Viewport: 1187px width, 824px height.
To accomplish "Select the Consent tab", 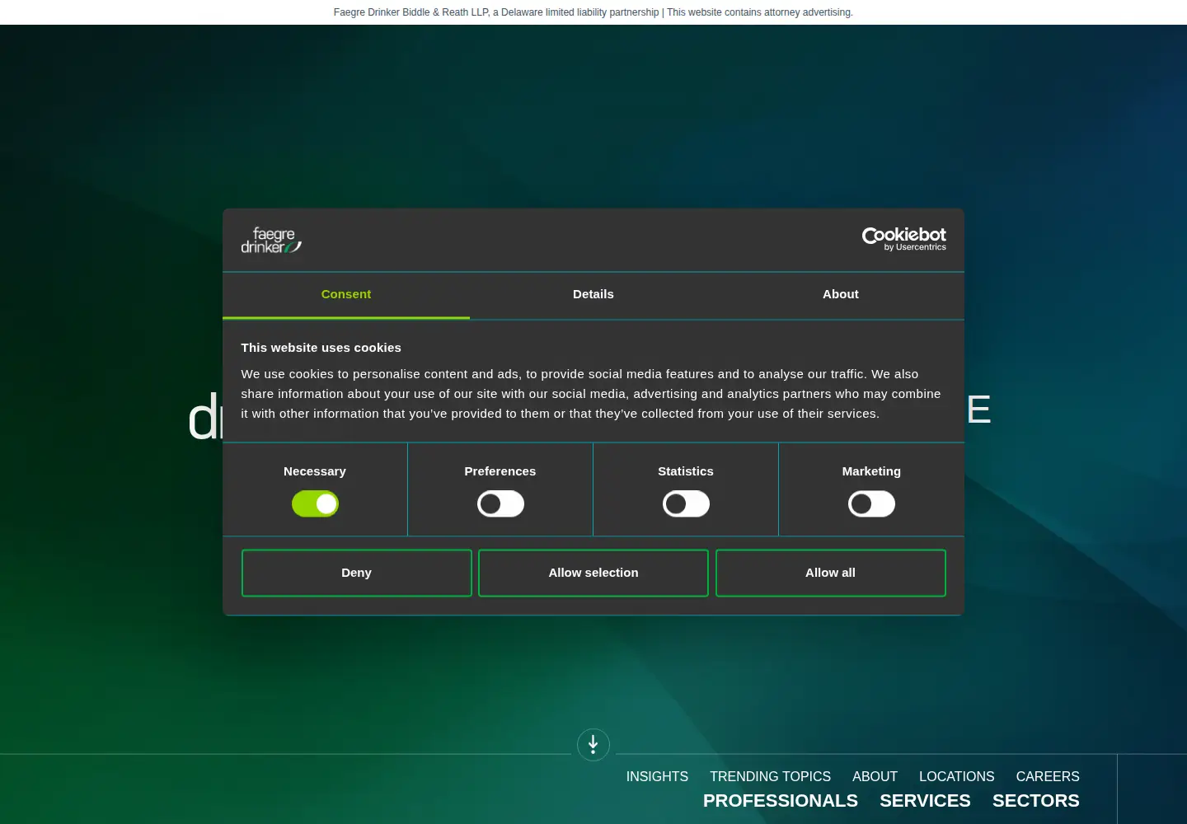I will (346, 295).
